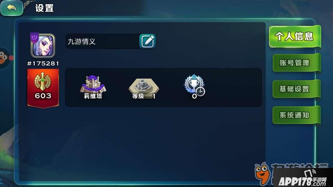333x187 pixels.
Task: Tap the orange mascot on left edge
Action: (5, 57)
